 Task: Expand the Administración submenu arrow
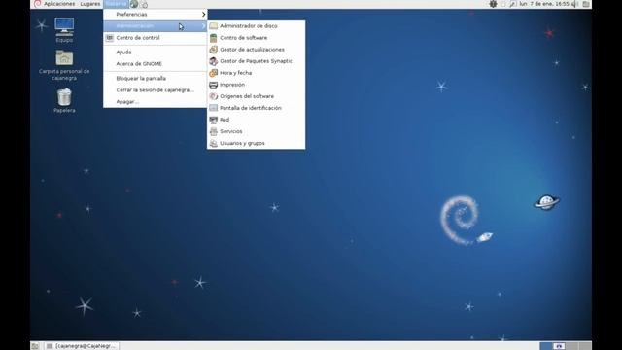tap(203, 26)
